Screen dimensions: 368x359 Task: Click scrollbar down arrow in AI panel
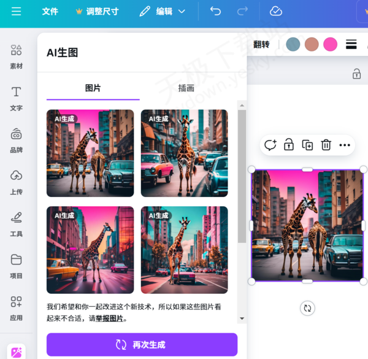242,318
